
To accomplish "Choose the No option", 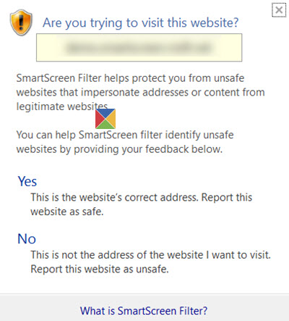I will [x=27, y=239].
